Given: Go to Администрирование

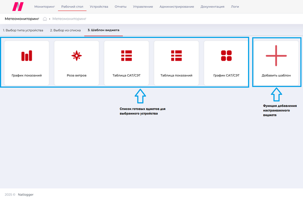Looking at the screenshot, I should click(x=176, y=6).
